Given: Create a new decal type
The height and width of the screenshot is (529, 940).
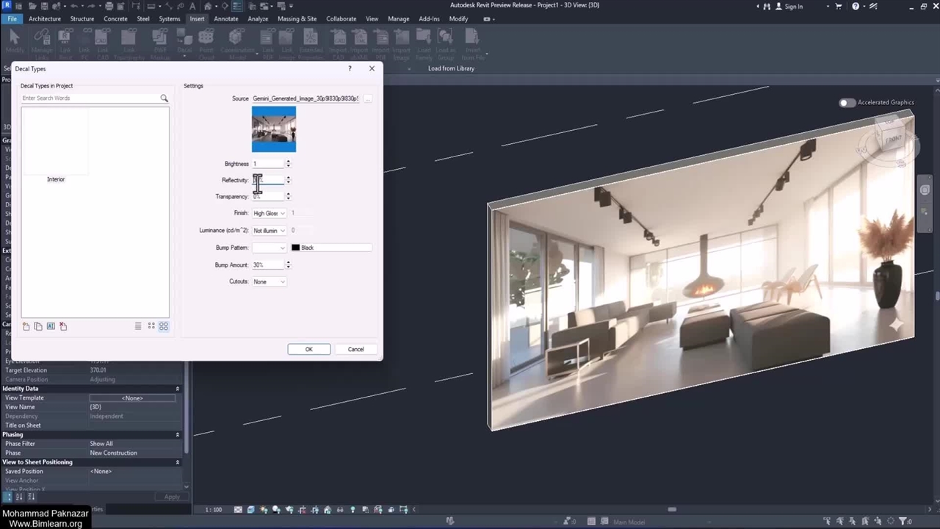Looking at the screenshot, I should (x=26, y=326).
